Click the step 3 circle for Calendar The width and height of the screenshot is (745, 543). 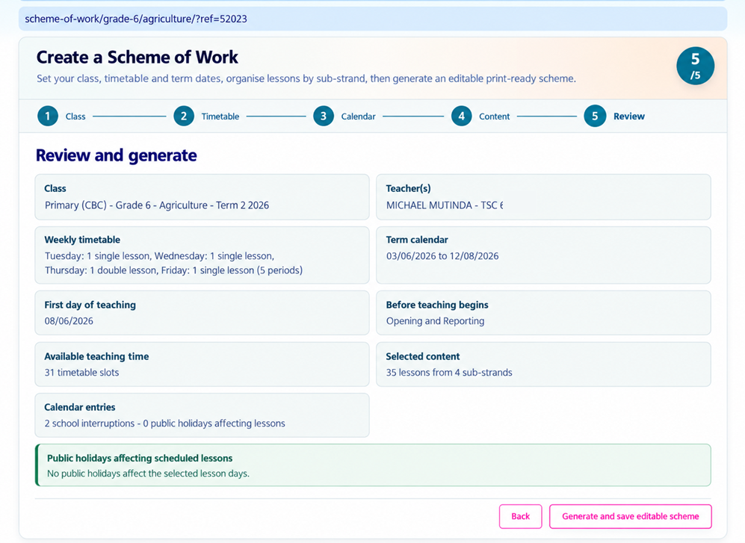(x=323, y=116)
